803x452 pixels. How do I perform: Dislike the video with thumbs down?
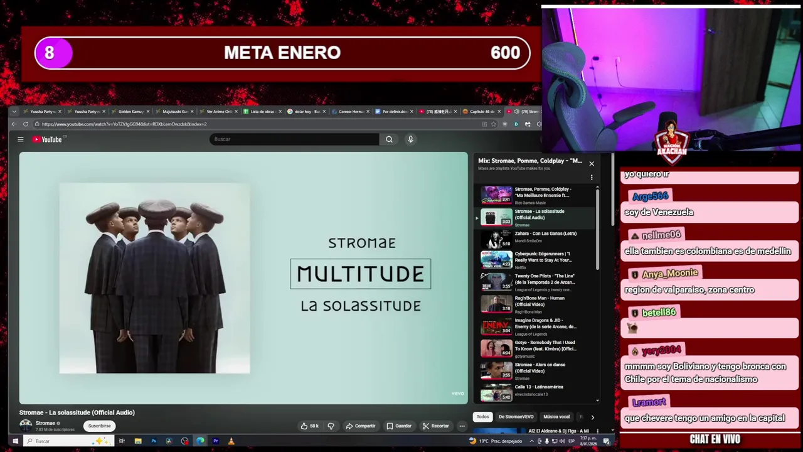click(x=331, y=426)
